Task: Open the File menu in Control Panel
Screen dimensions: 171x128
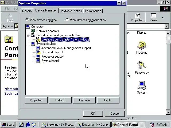Action: click(7, 9)
